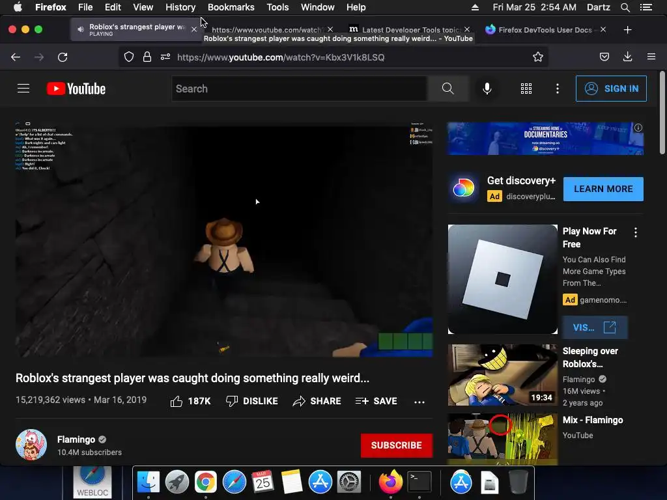Open the Apple menu
This screenshot has width=667, height=500.
click(18, 7)
